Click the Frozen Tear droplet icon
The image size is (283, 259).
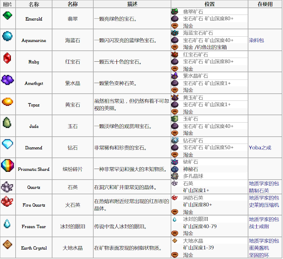click(x=7, y=223)
